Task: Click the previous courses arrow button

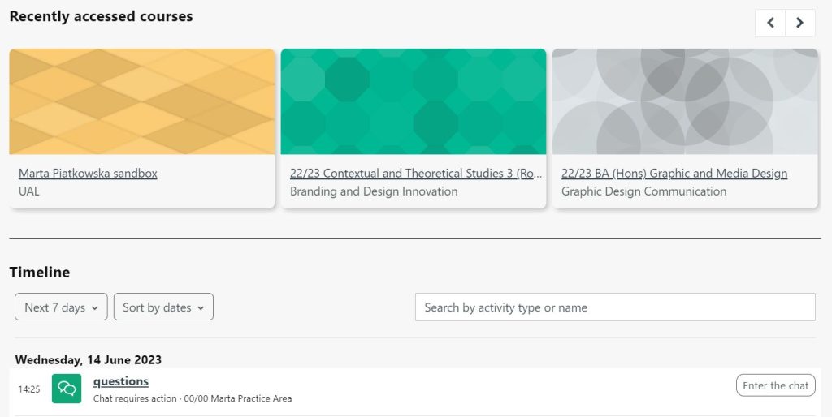Action: (x=770, y=23)
